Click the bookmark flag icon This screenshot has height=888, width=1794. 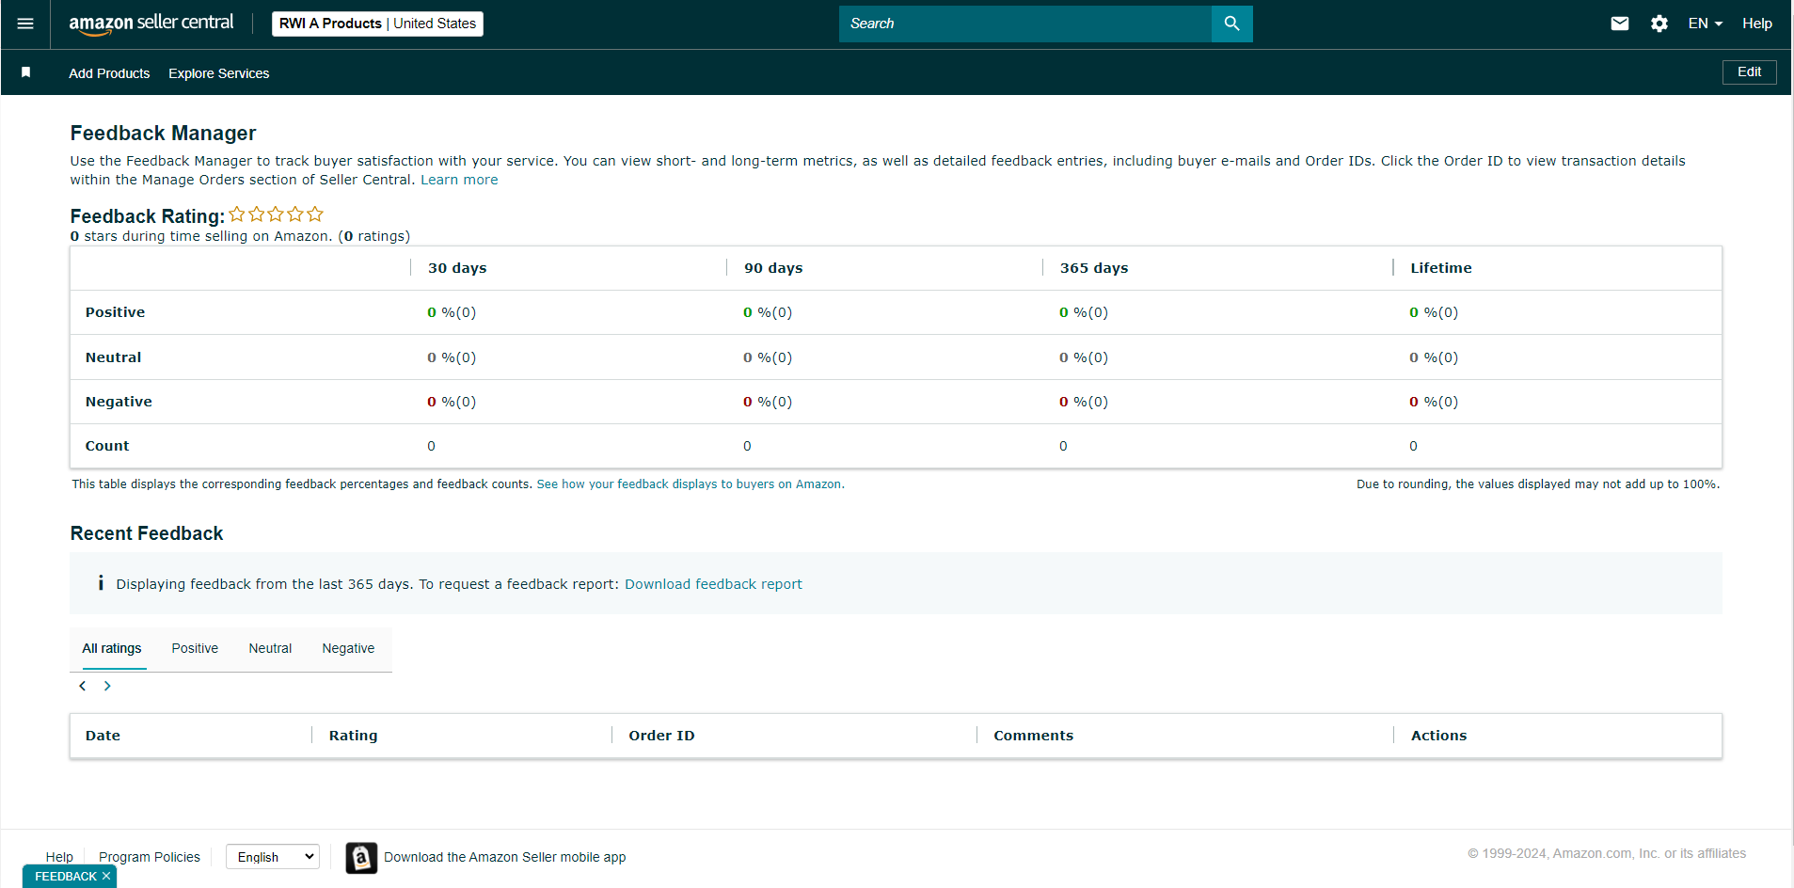click(26, 72)
